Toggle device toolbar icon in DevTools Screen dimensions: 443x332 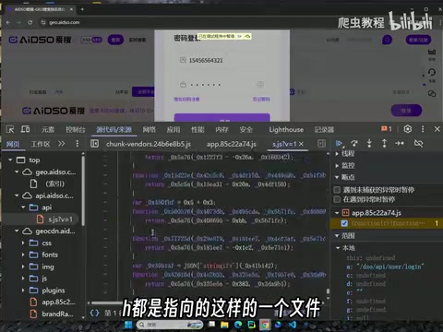click(25, 129)
